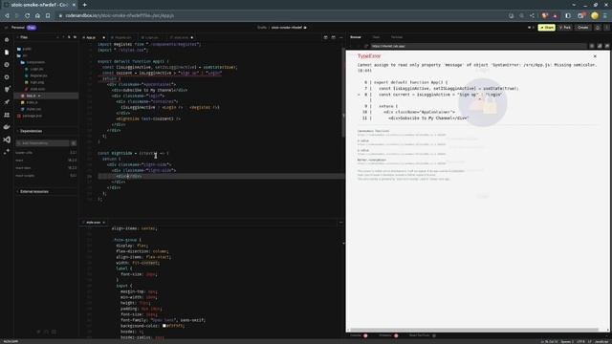Screen dimensions: 612x344
Task: Open Console panel at preview bottom
Action: point(356,335)
